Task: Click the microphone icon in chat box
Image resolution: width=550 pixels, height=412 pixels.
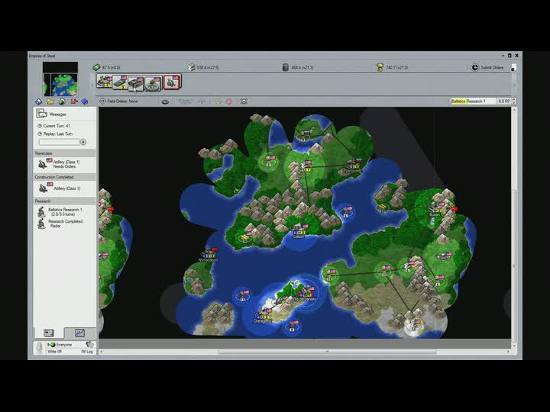Action: pyautogui.click(x=39, y=348)
